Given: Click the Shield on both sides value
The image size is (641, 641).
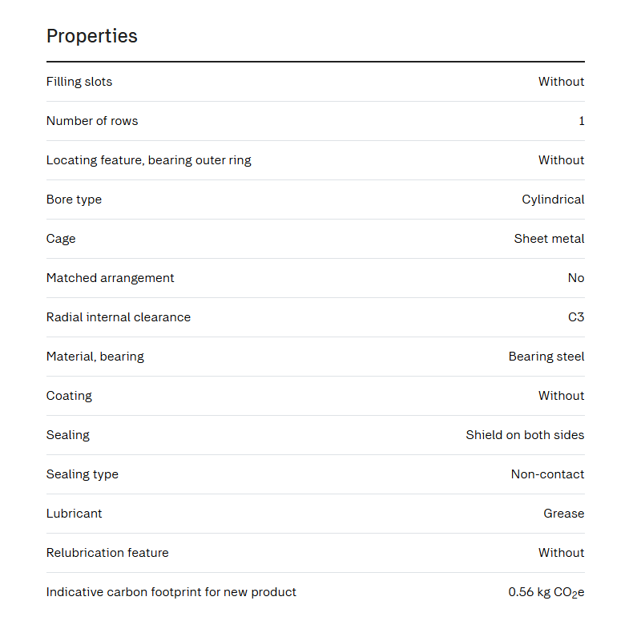Looking at the screenshot, I should (x=525, y=435).
